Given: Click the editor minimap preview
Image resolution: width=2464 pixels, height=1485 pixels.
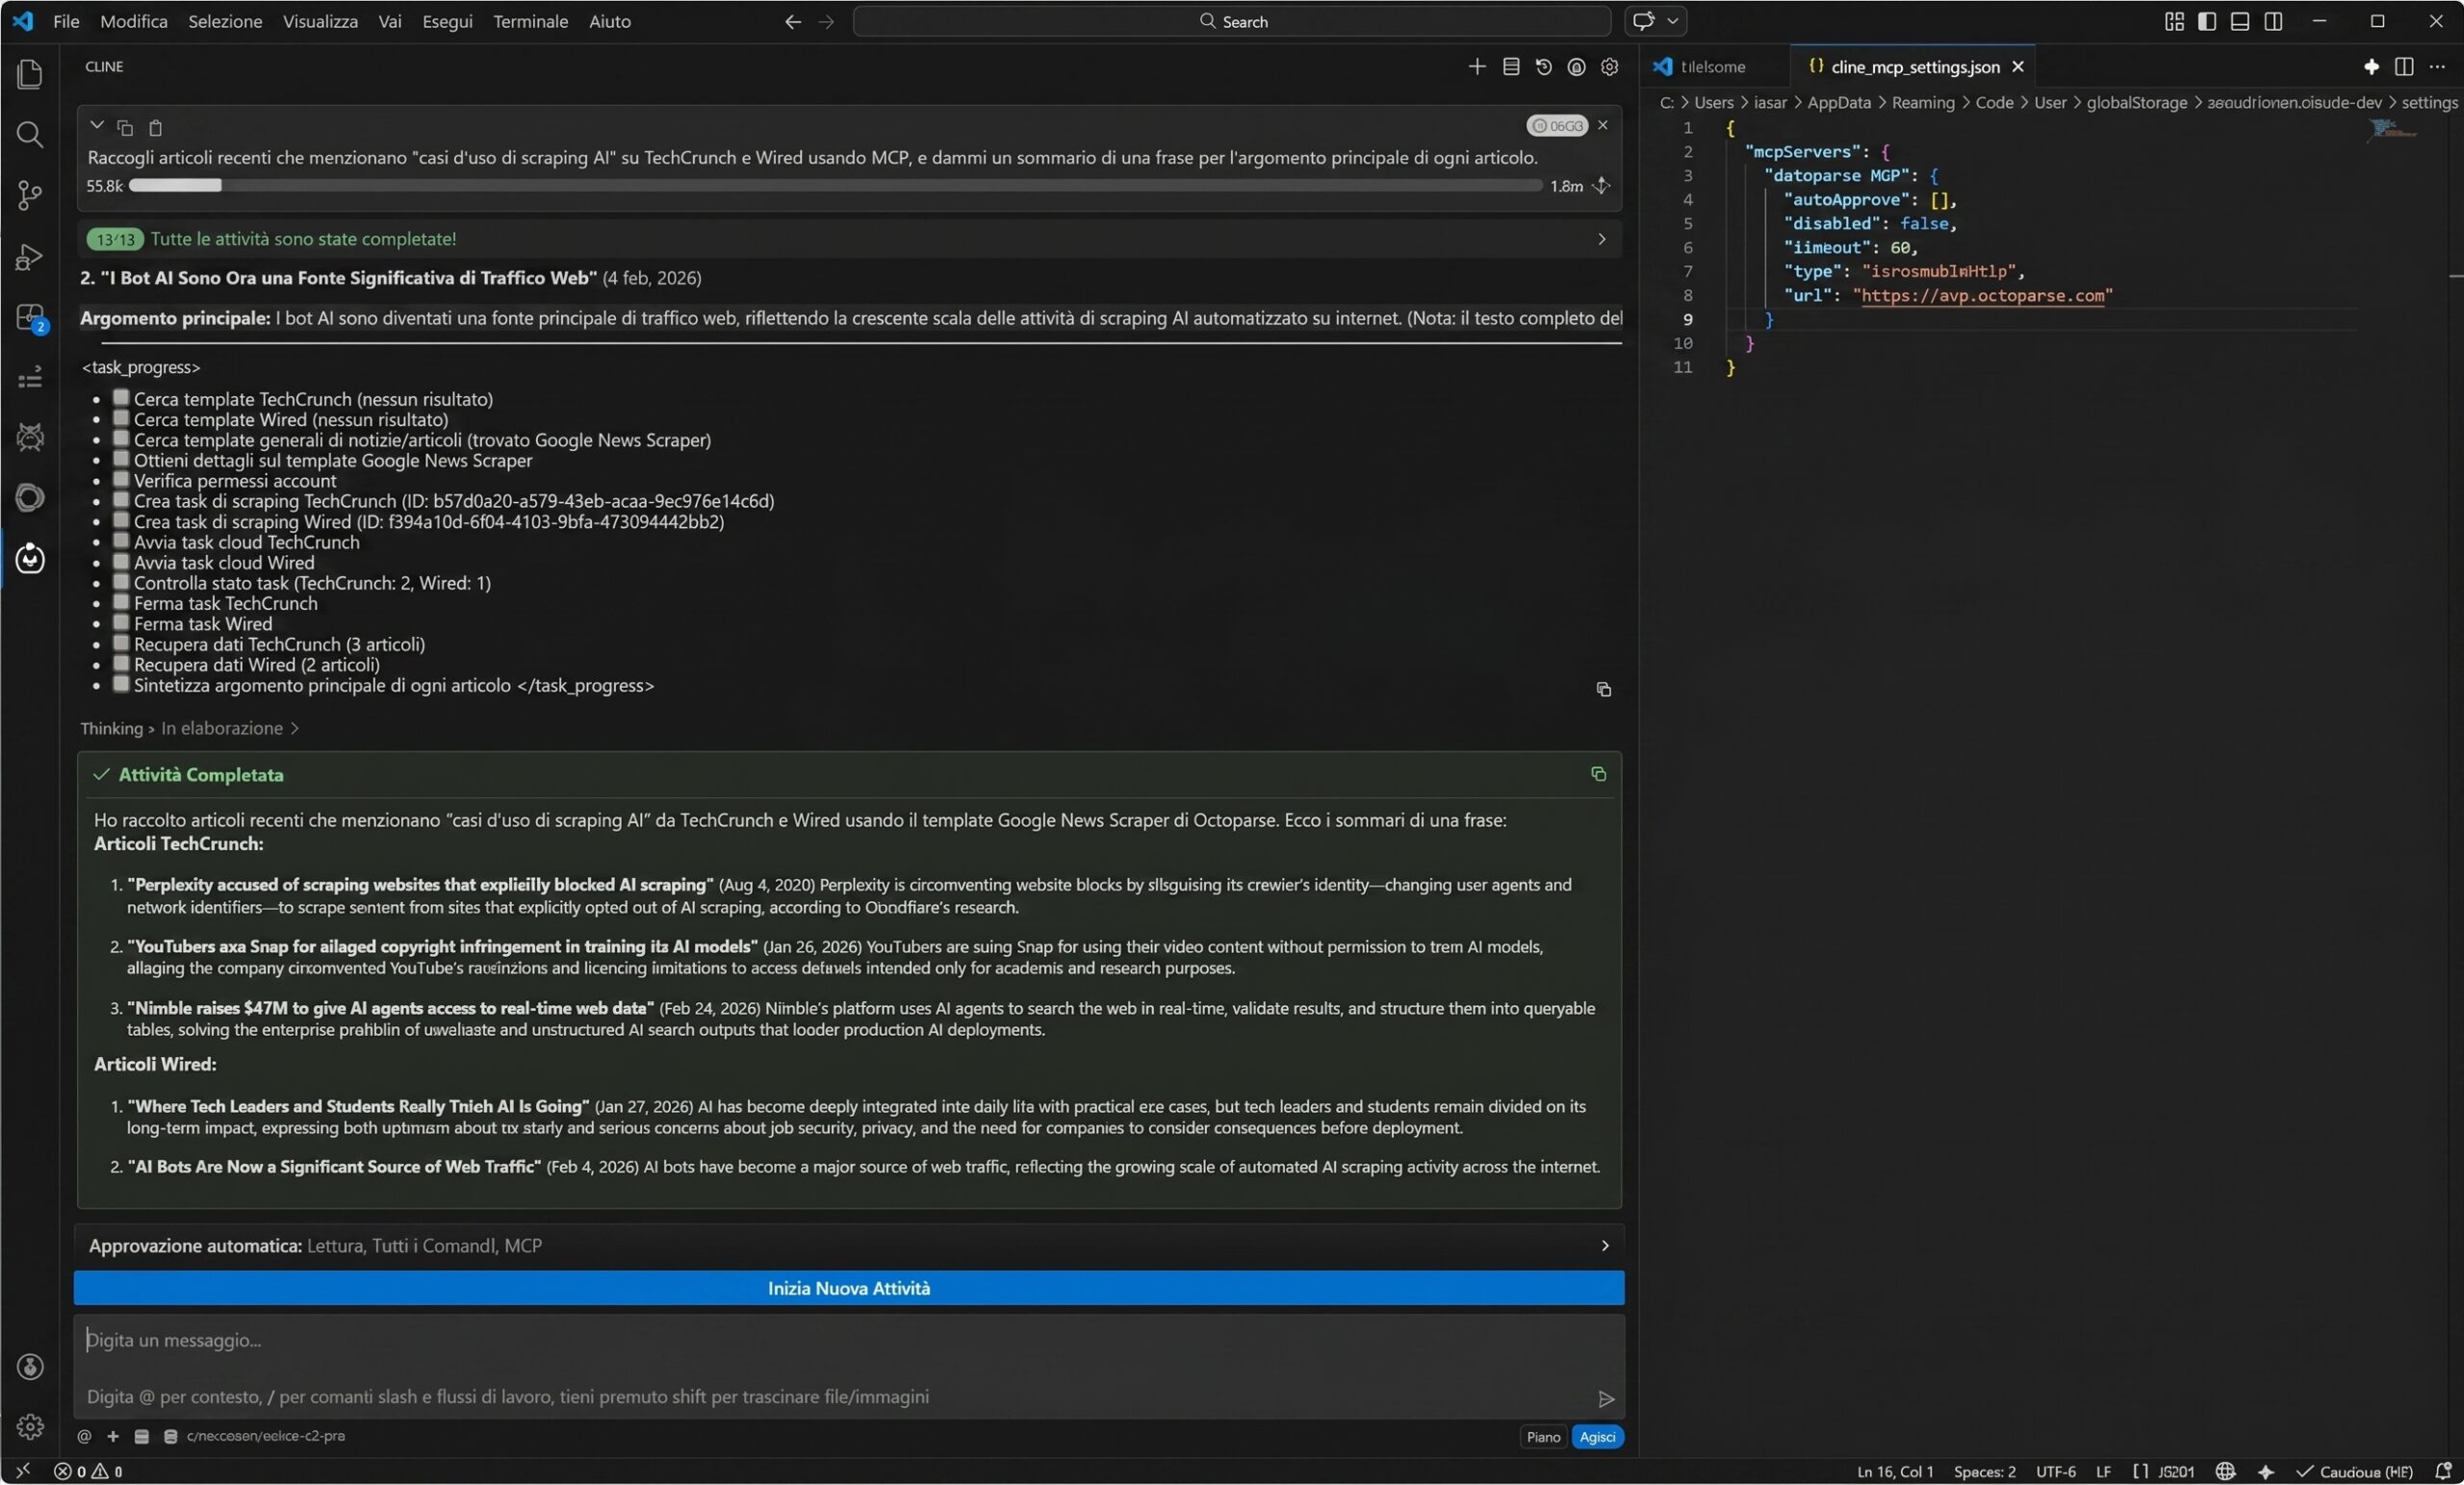Looking at the screenshot, I should point(2394,131).
